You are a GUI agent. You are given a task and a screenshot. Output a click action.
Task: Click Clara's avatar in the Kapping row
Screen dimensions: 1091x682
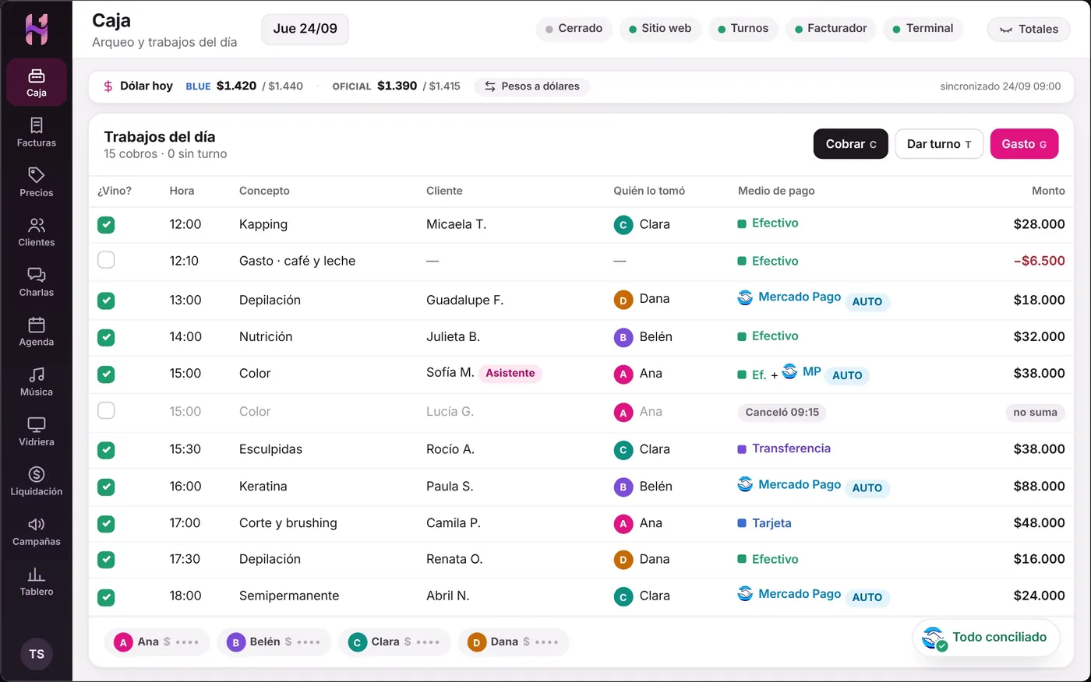click(x=623, y=225)
